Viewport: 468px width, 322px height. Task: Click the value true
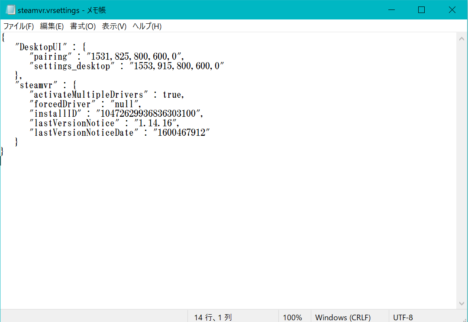click(x=172, y=95)
